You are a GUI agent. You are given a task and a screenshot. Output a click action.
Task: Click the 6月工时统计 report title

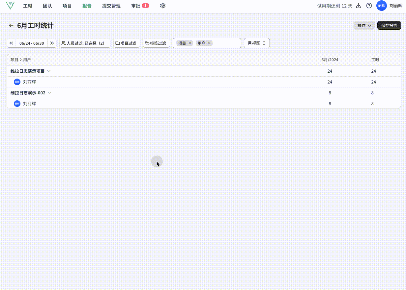[35, 25]
